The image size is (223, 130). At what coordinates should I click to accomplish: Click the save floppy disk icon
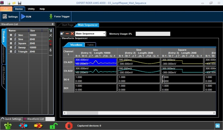tap(20, 3)
